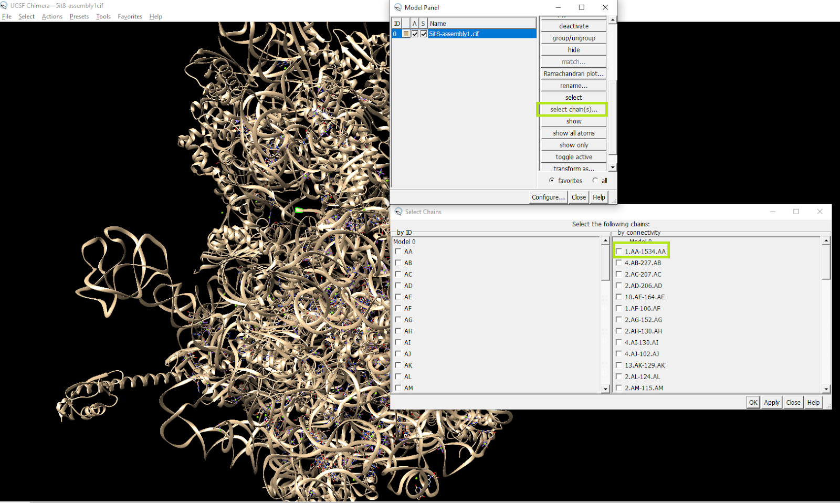Viewport: 840px width, 503px height.
Task: Check the 2.AC-207.AC connectivity checkbox
Action: point(619,274)
